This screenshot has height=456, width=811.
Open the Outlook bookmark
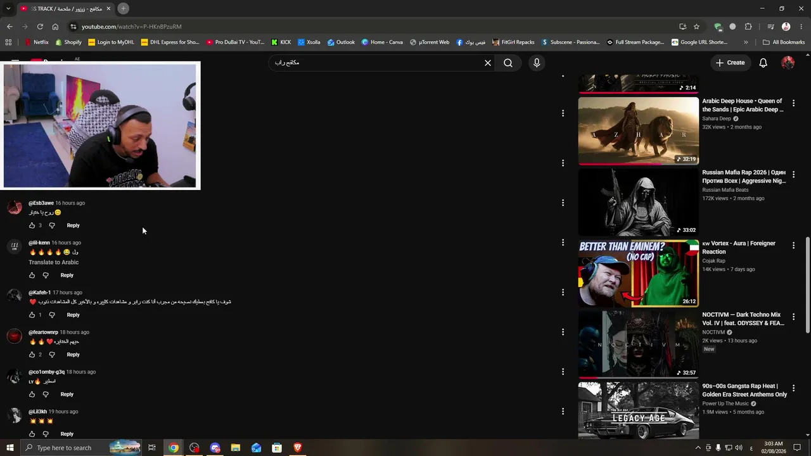click(x=341, y=42)
